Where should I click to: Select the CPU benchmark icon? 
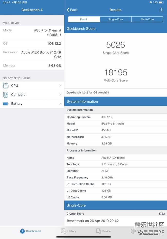click(6, 86)
